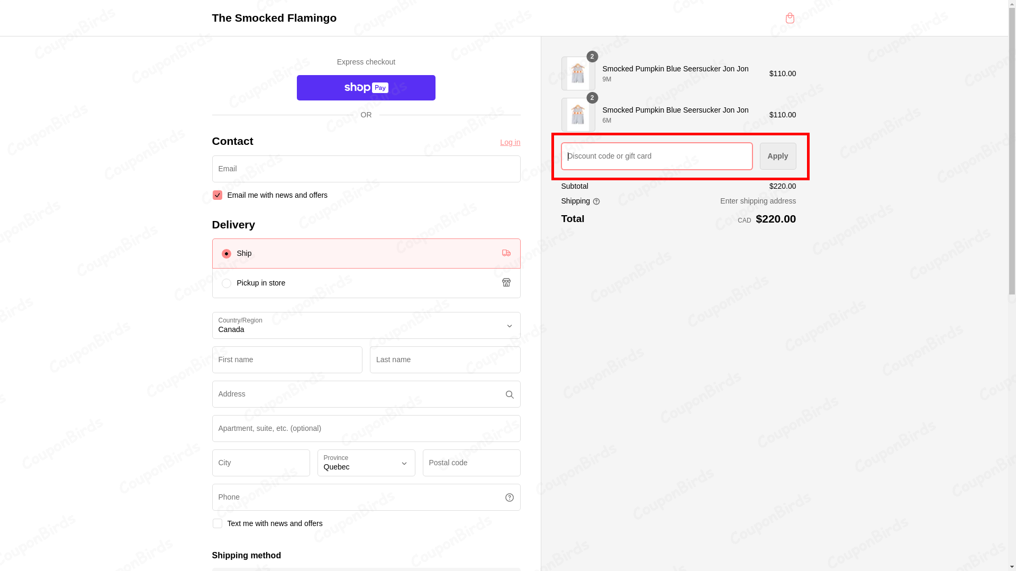Enable Text me with news and offers
Image resolution: width=1016 pixels, height=571 pixels.
click(217, 523)
